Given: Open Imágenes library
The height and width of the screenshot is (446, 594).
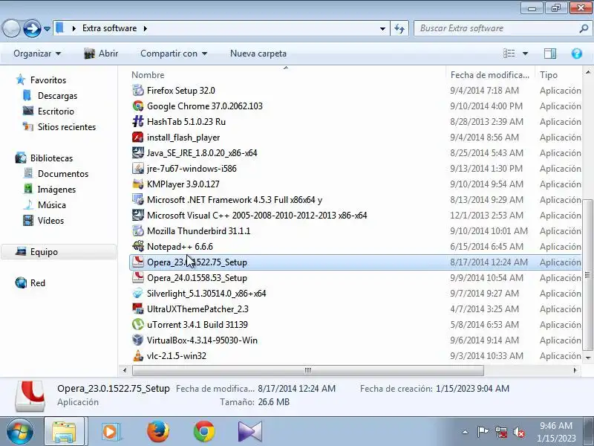Looking at the screenshot, I should pyautogui.click(x=56, y=190).
